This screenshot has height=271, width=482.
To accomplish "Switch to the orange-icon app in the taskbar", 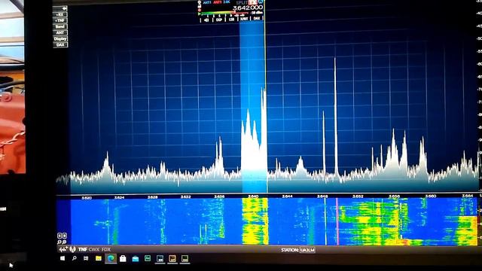I will tap(172, 259).
